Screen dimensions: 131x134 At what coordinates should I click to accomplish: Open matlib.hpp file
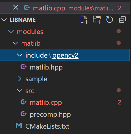pyautogui.click(x=46, y=67)
